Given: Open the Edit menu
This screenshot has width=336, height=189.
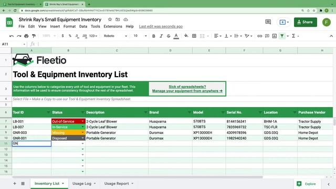Looking at the screenshot, I should click(x=31, y=26).
